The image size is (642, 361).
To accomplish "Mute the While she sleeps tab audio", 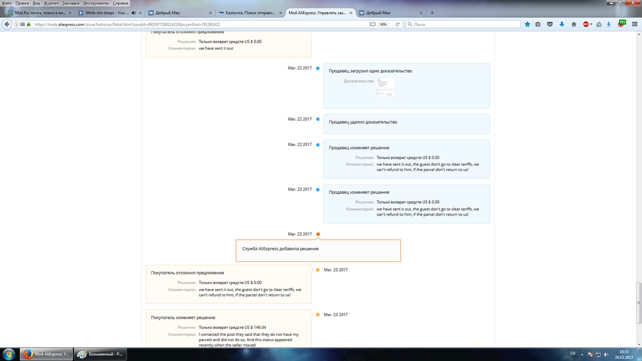I will click(x=133, y=13).
